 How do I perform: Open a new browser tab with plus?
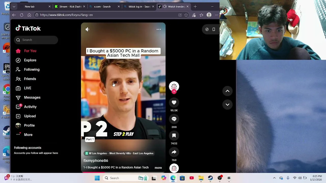pos(195,7)
